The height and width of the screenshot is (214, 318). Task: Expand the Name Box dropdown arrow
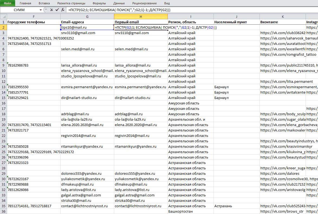tap(41, 10)
